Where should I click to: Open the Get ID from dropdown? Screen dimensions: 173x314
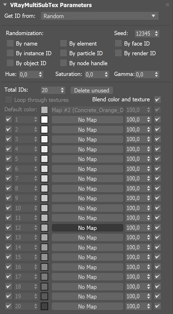(x=100, y=16)
